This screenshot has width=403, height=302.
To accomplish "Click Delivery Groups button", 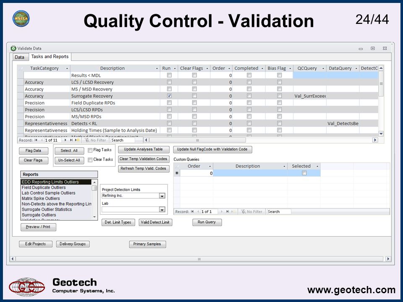I will tap(73, 244).
